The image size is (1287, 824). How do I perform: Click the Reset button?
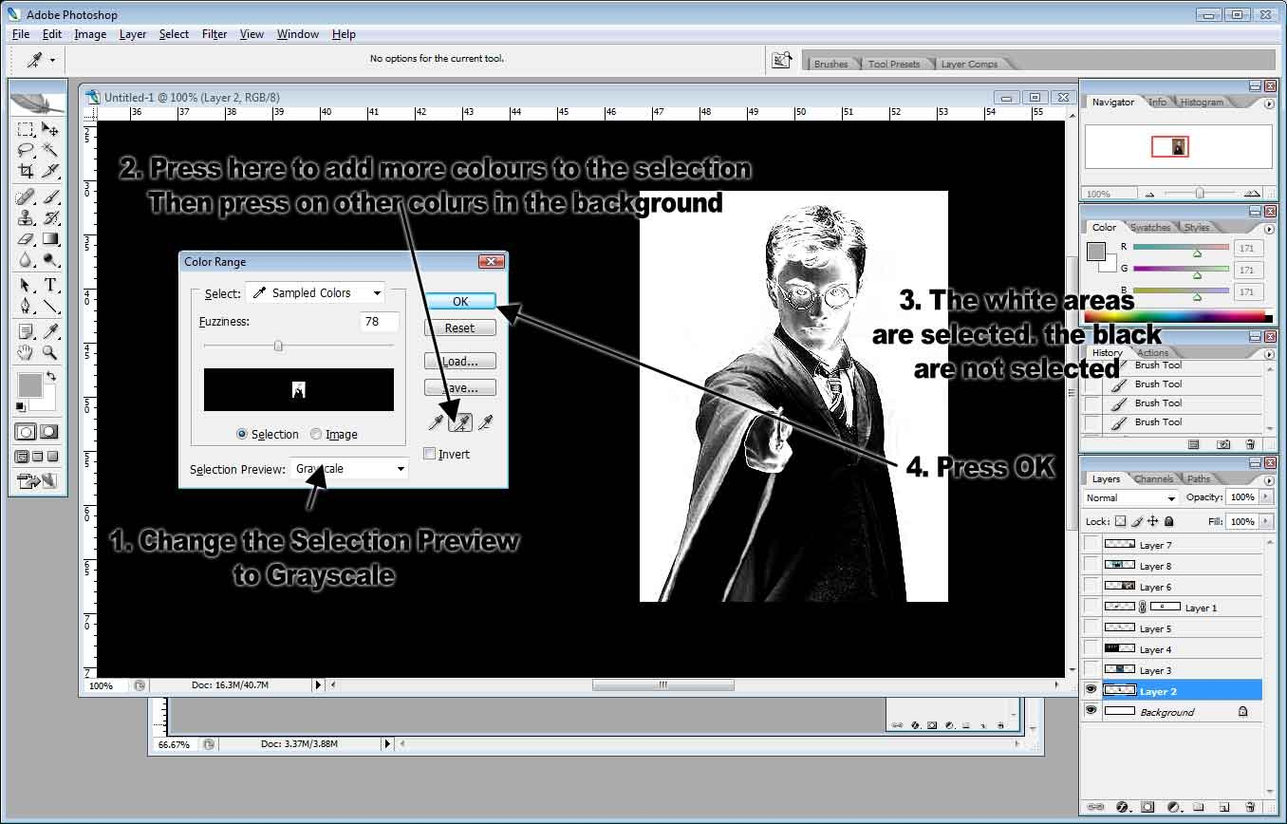tap(460, 328)
